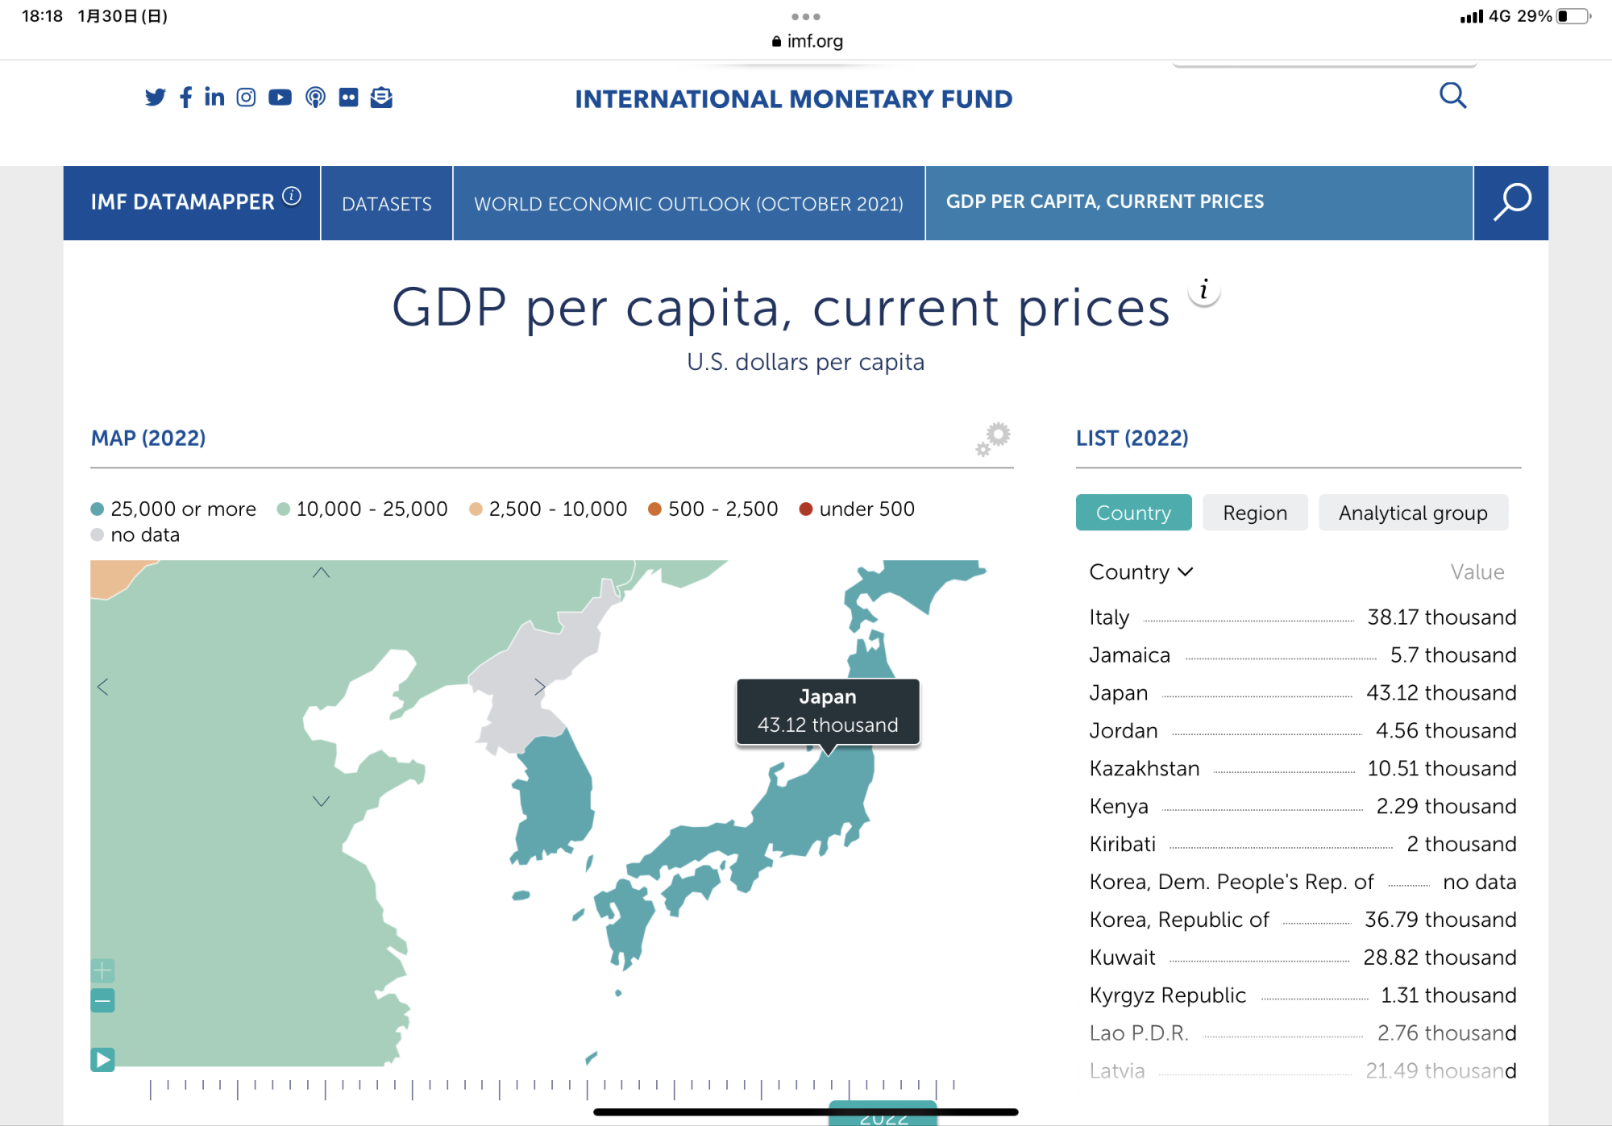Image resolution: width=1612 pixels, height=1126 pixels.
Task: Switch list to Region view
Action: tap(1254, 513)
